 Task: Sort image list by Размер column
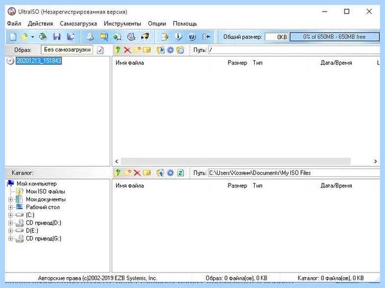(x=237, y=63)
